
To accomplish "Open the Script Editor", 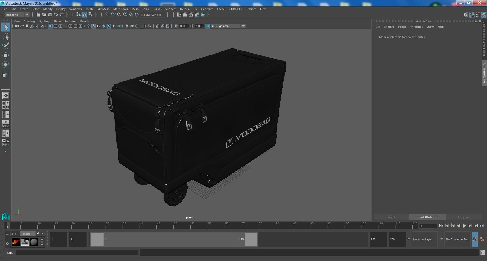I will click(483, 252).
